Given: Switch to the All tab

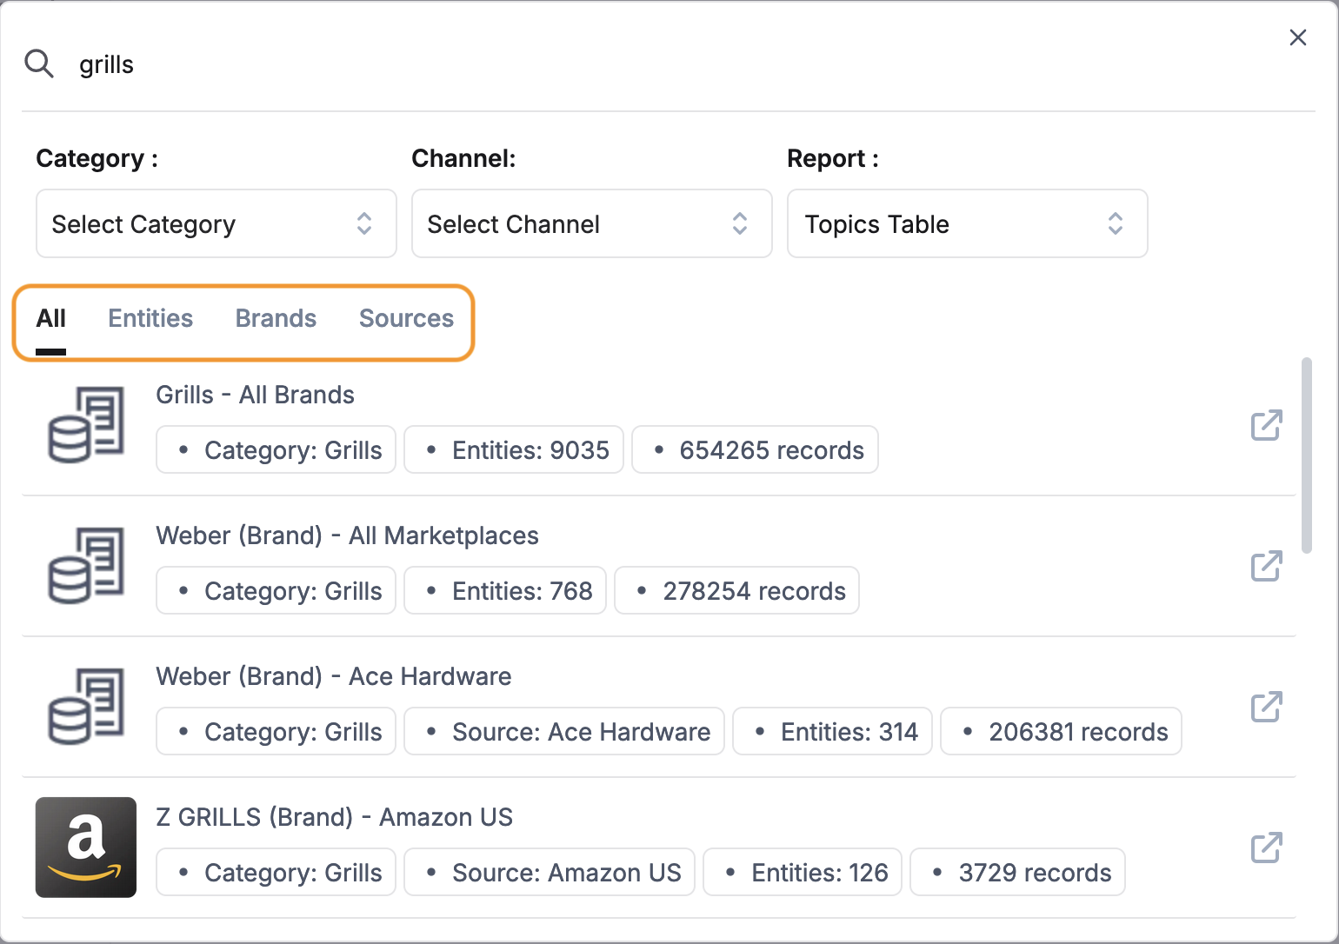Looking at the screenshot, I should click(x=51, y=318).
